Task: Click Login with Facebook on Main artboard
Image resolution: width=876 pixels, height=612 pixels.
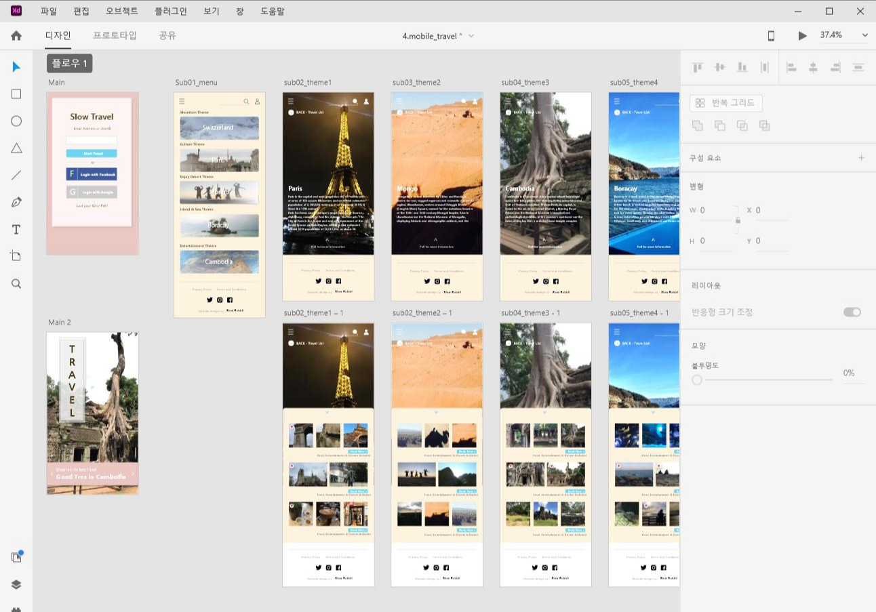Action: tap(92, 174)
